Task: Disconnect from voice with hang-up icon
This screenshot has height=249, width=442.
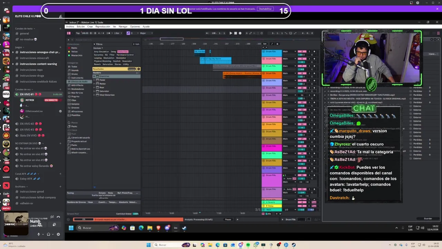Action: (58, 217)
